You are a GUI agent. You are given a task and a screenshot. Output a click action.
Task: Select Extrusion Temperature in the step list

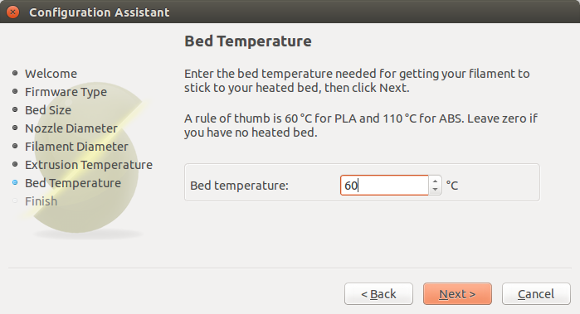point(89,165)
